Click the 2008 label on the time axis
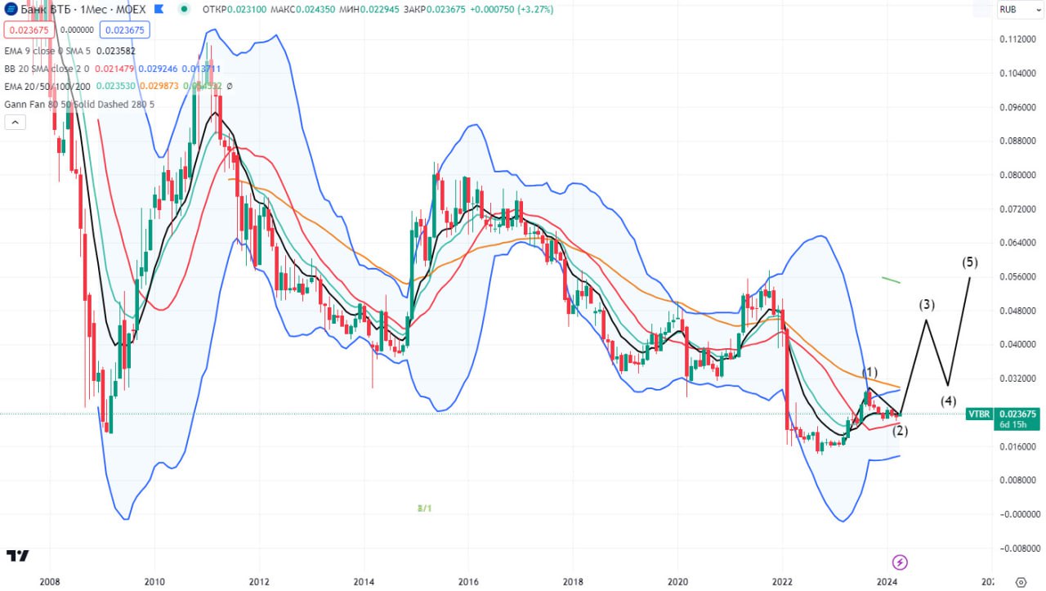1046x591 pixels. [x=49, y=582]
